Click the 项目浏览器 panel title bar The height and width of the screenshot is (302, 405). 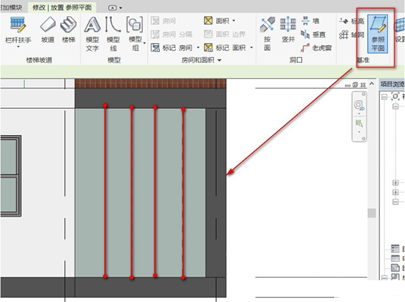click(391, 84)
